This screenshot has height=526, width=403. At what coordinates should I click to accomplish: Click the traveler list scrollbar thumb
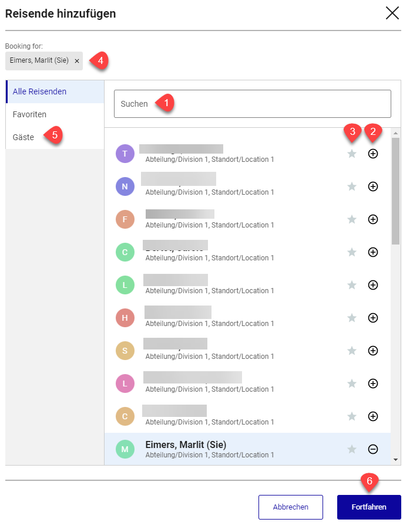(395, 191)
